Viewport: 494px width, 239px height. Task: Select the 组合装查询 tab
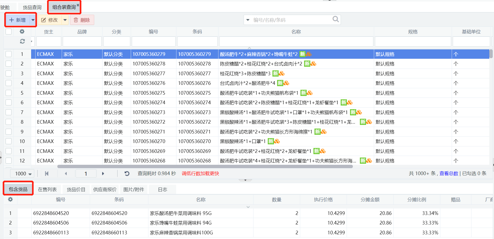pos(64,7)
